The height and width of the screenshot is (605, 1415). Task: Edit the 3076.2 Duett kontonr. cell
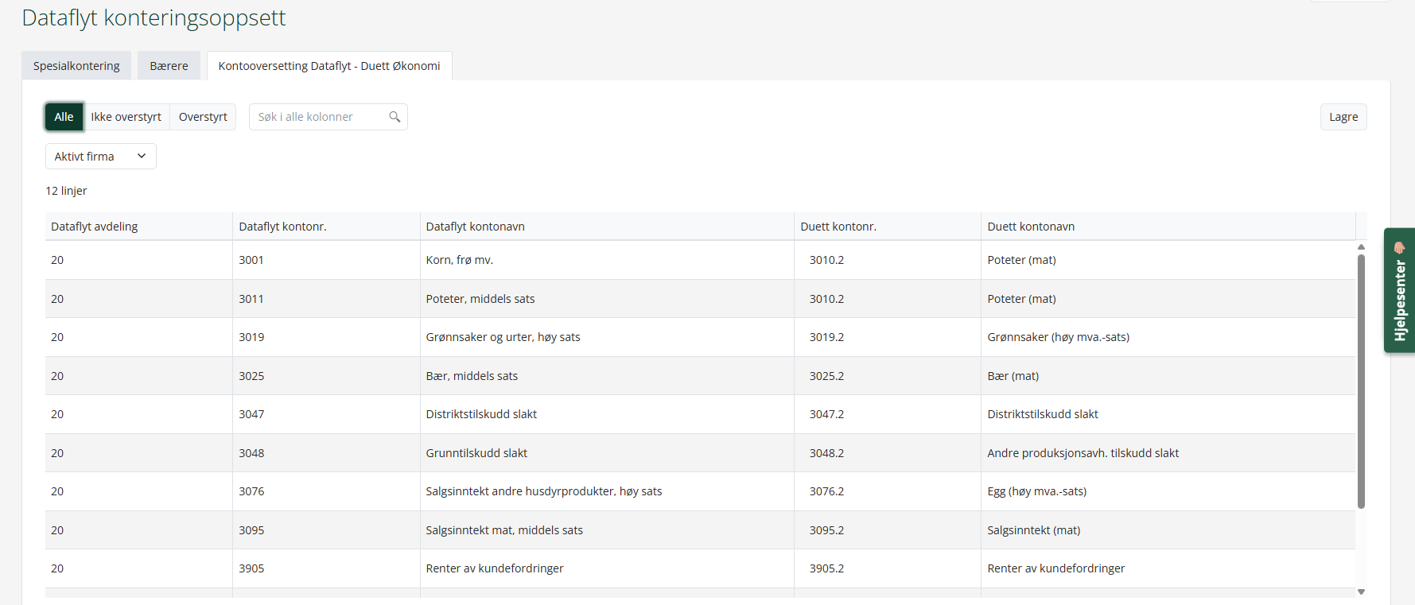point(888,491)
